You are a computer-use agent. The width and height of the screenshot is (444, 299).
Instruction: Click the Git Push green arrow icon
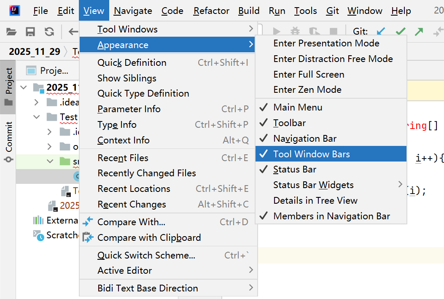coord(419,31)
